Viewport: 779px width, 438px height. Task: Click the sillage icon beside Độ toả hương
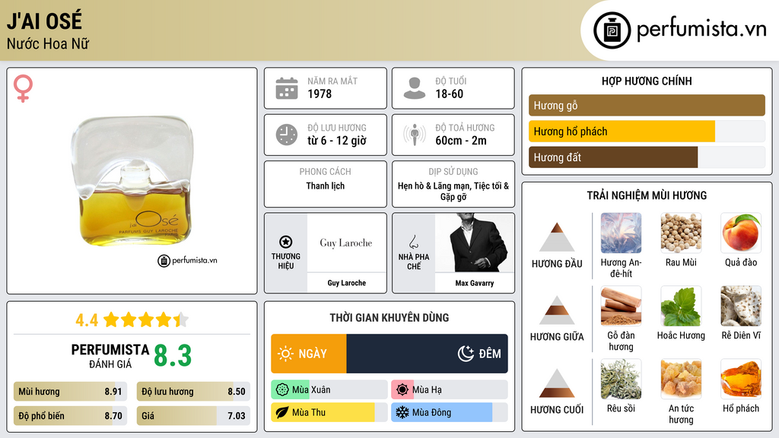(x=415, y=135)
